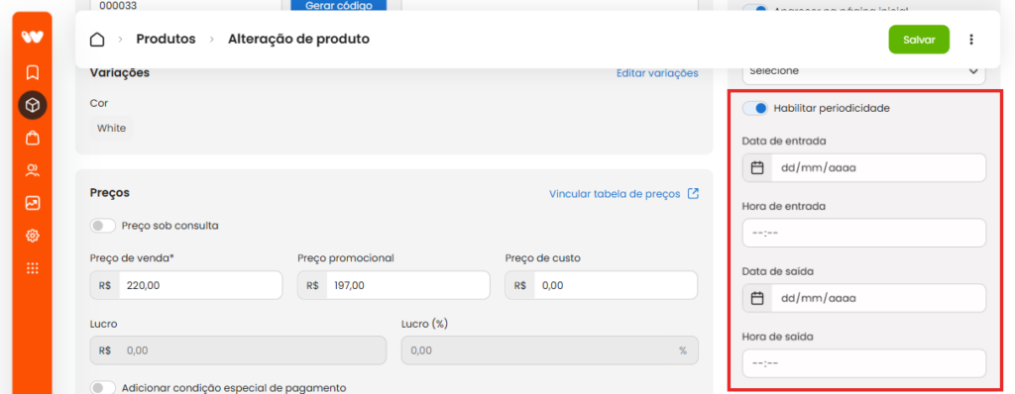Open the customers people icon in sidebar
The image size is (1015, 394).
tap(33, 171)
